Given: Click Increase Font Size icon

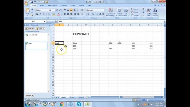Looking at the screenshot, I should click(57, 10).
